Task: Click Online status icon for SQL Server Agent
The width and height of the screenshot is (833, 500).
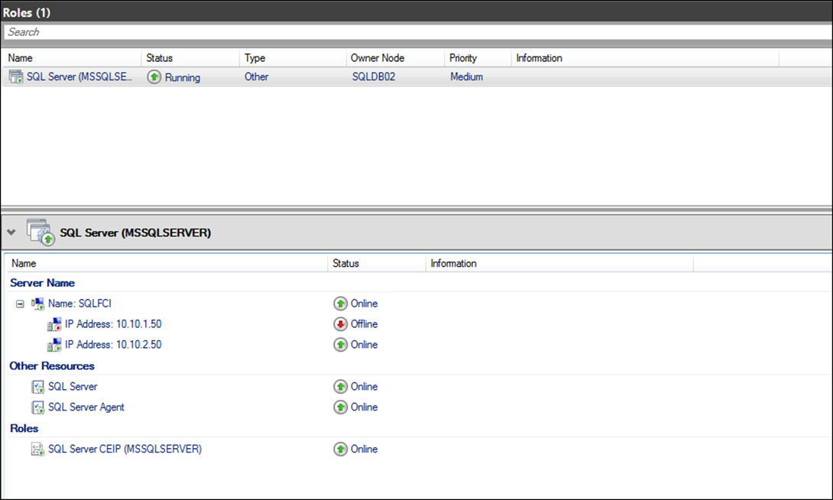Action: click(x=341, y=407)
